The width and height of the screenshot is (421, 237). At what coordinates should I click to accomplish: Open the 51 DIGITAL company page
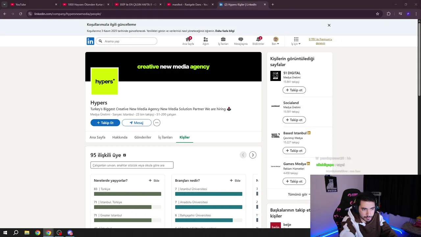tap(292, 73)
